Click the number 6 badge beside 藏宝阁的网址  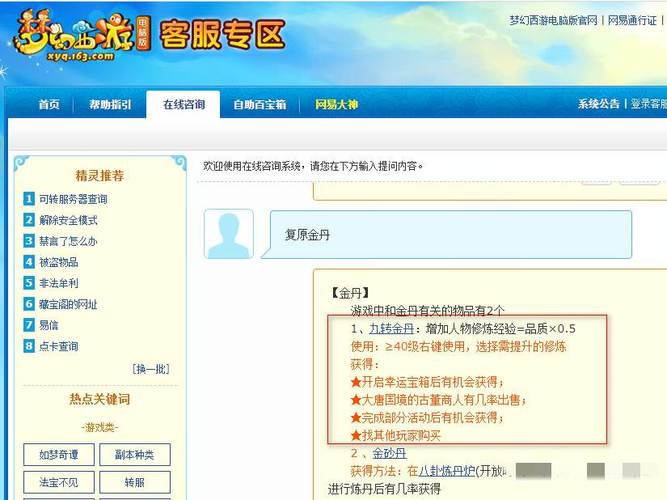click(x=29, y=304)
